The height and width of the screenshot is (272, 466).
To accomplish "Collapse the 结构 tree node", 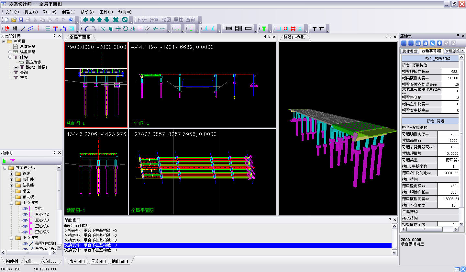I will [x=10, y=57].
